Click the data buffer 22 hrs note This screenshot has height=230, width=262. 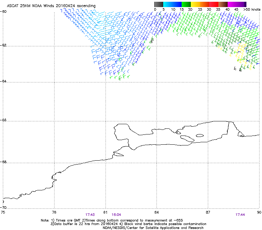tap(128, 224)
